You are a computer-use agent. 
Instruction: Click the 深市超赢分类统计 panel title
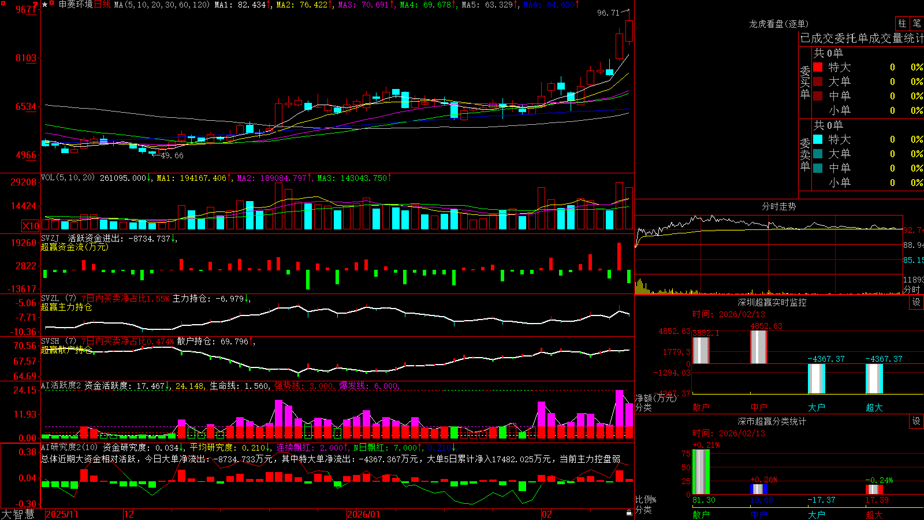(x=772, y=421)
